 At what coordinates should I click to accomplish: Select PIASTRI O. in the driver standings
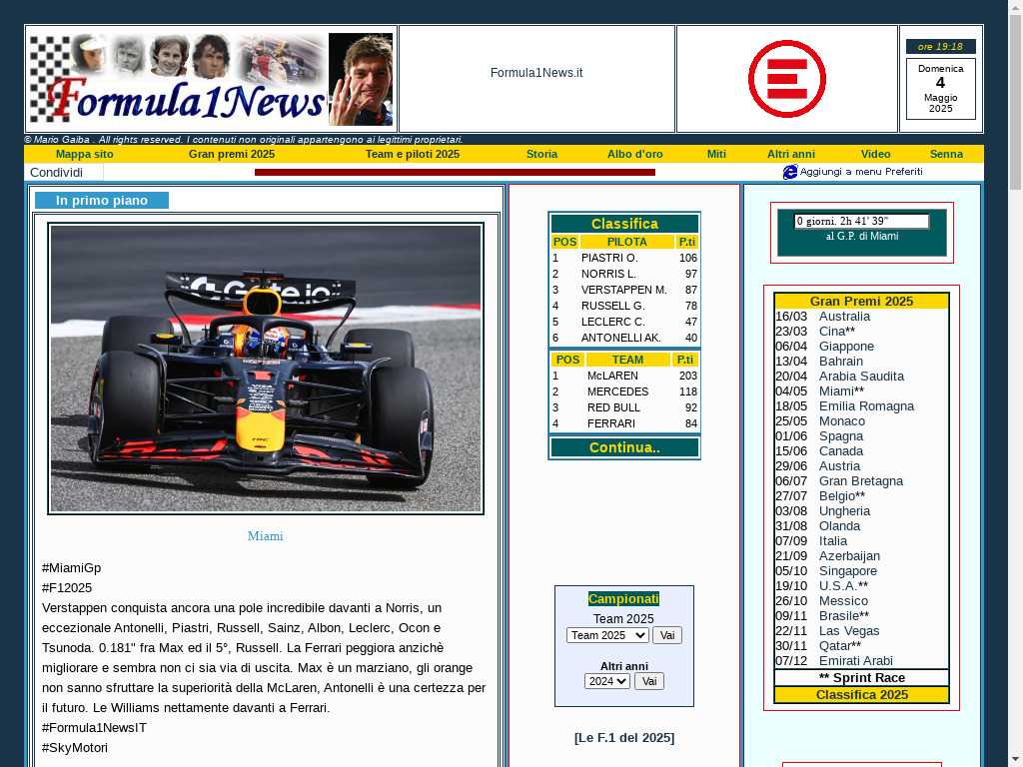click(609, 258)
